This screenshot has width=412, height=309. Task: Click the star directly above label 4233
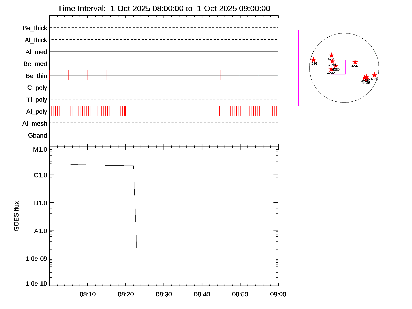[x=332, y=61]
